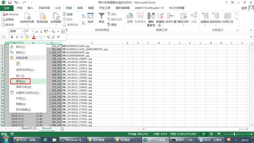
Task: Click the Subtotal icon (分类汇总)
Action: coord(227,18)
